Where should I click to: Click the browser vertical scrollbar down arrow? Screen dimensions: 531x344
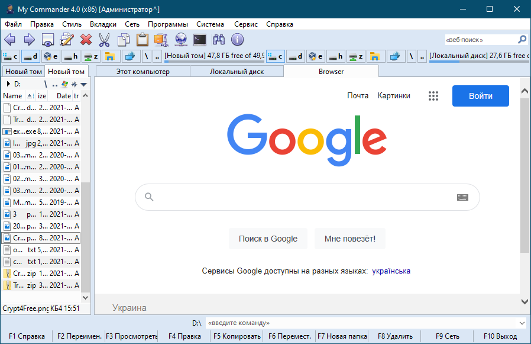[x=524, y=301]
